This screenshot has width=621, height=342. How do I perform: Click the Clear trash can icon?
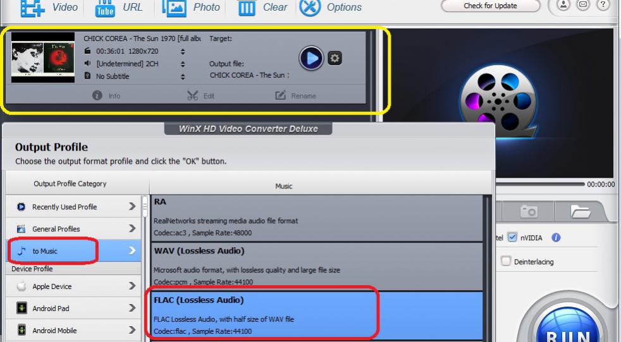coord(247,7)
